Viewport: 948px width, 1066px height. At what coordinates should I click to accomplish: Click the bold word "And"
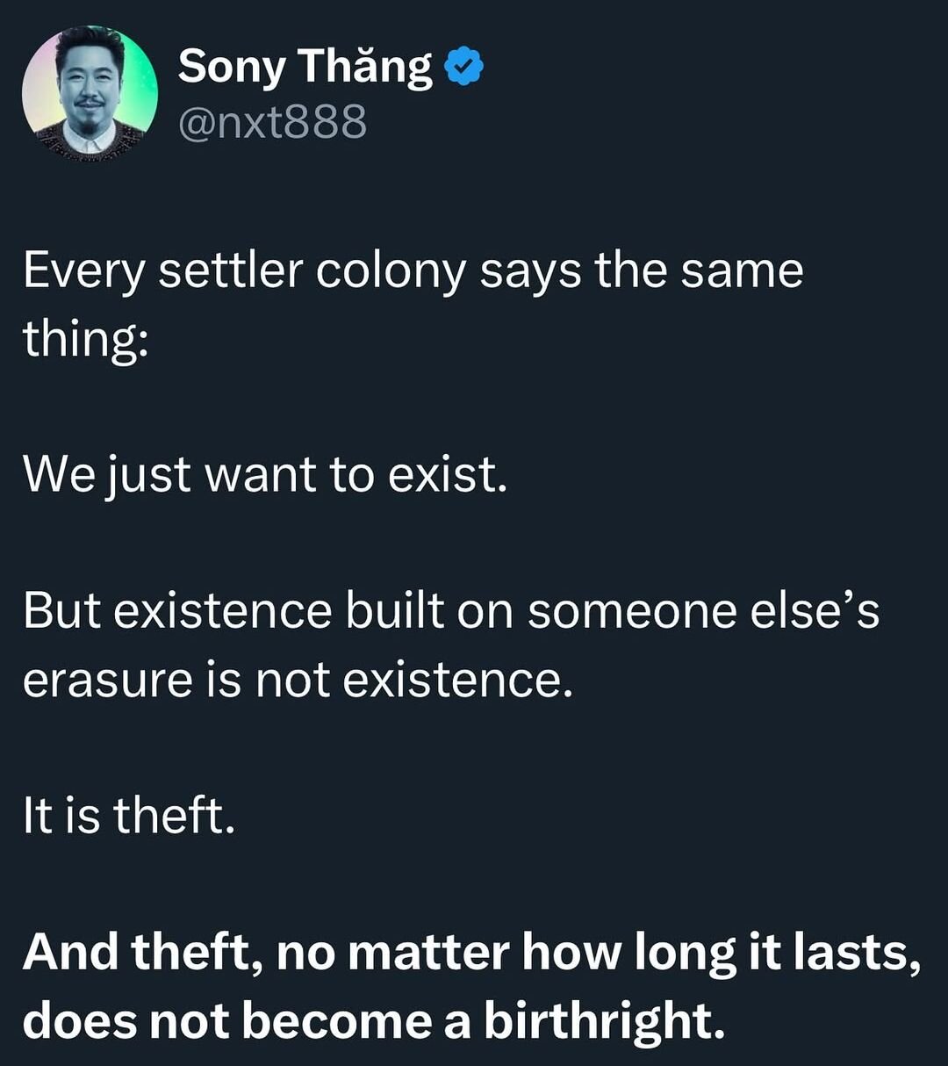[x=71, y=953]
